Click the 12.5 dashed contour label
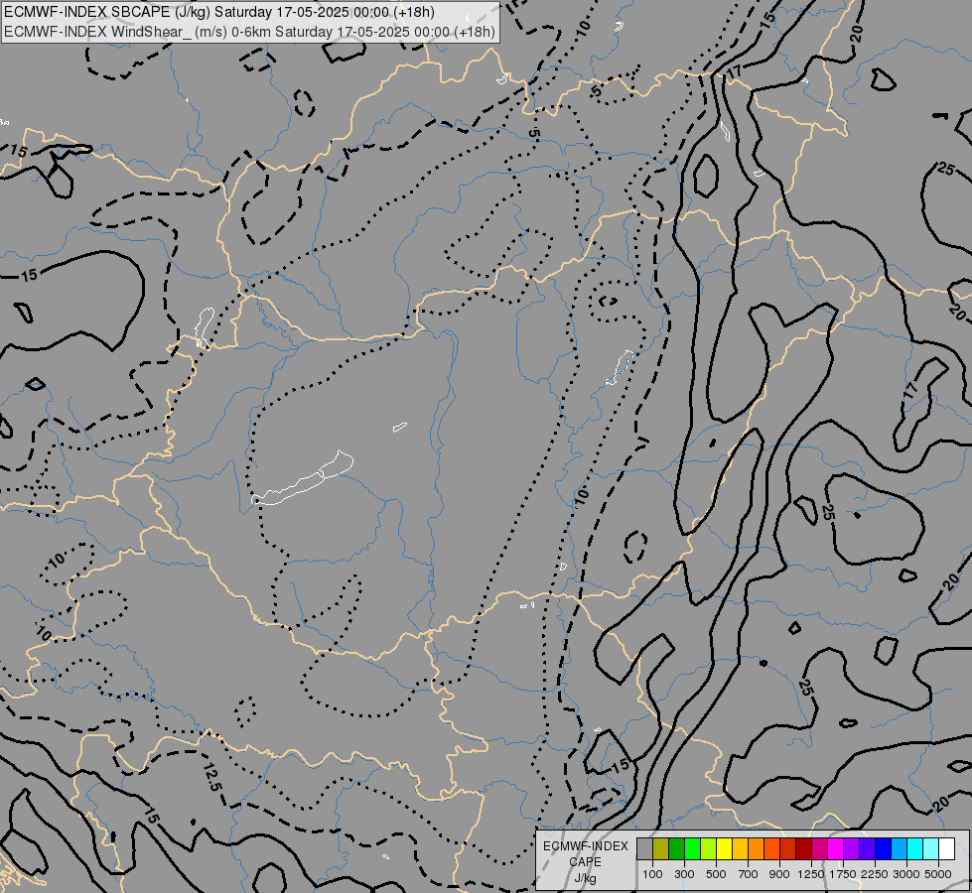The image size is (972, 893). (212, 777)
